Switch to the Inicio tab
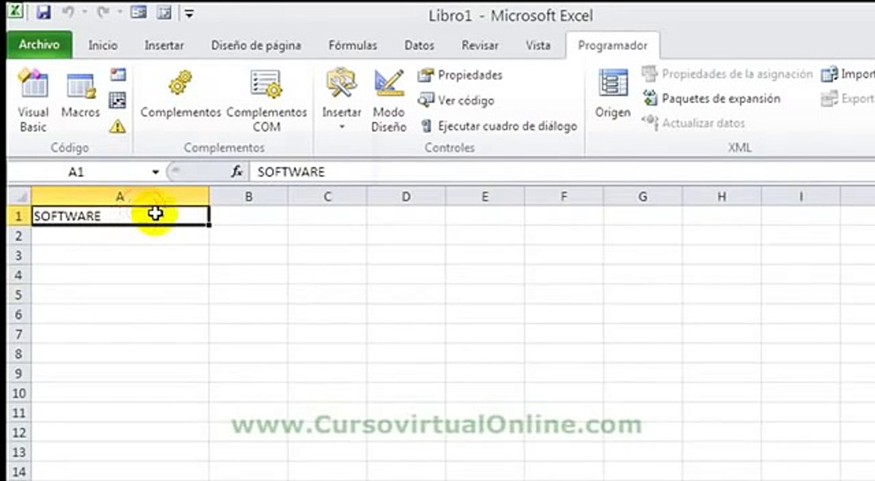The width and height of the screenshot is (875, 481). pyautogui.click(x=103, y=45)
